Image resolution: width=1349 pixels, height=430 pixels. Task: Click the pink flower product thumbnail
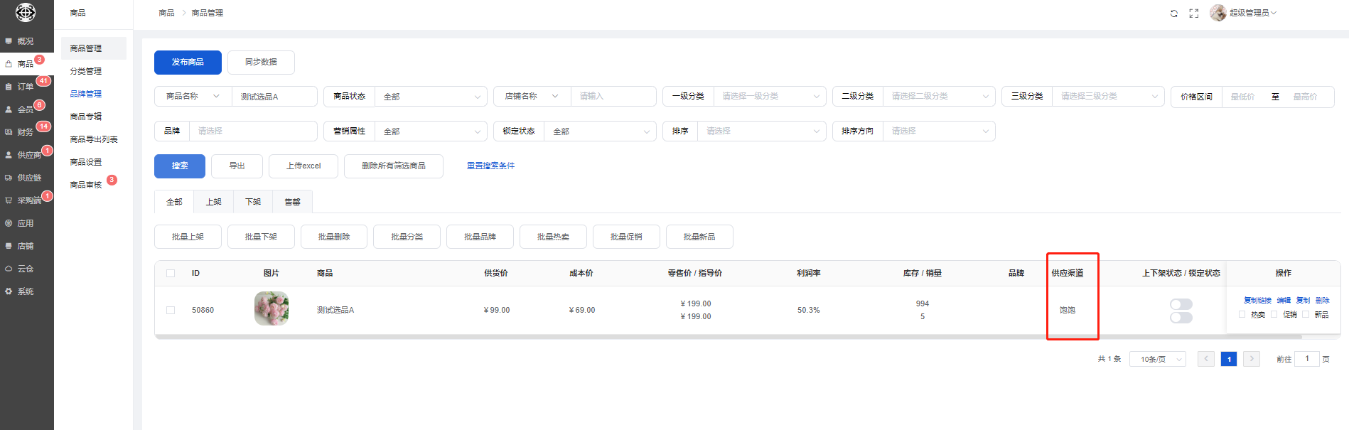tap(272, 308)
